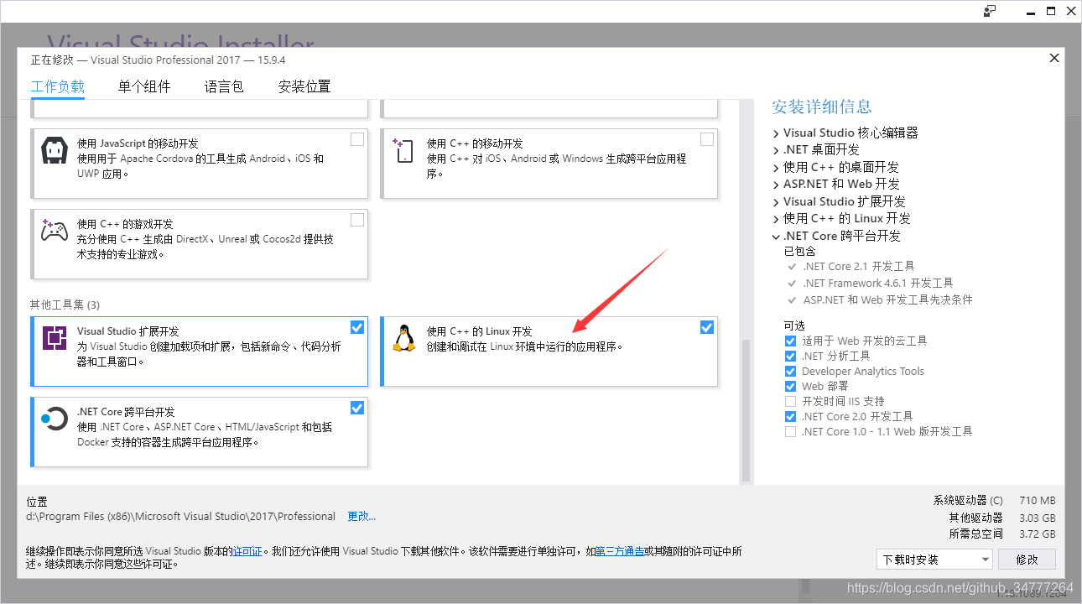Select the 使用 C++ 的游戏开发 card
Viewport: 1082px width, 604px height.
(200, 244)
